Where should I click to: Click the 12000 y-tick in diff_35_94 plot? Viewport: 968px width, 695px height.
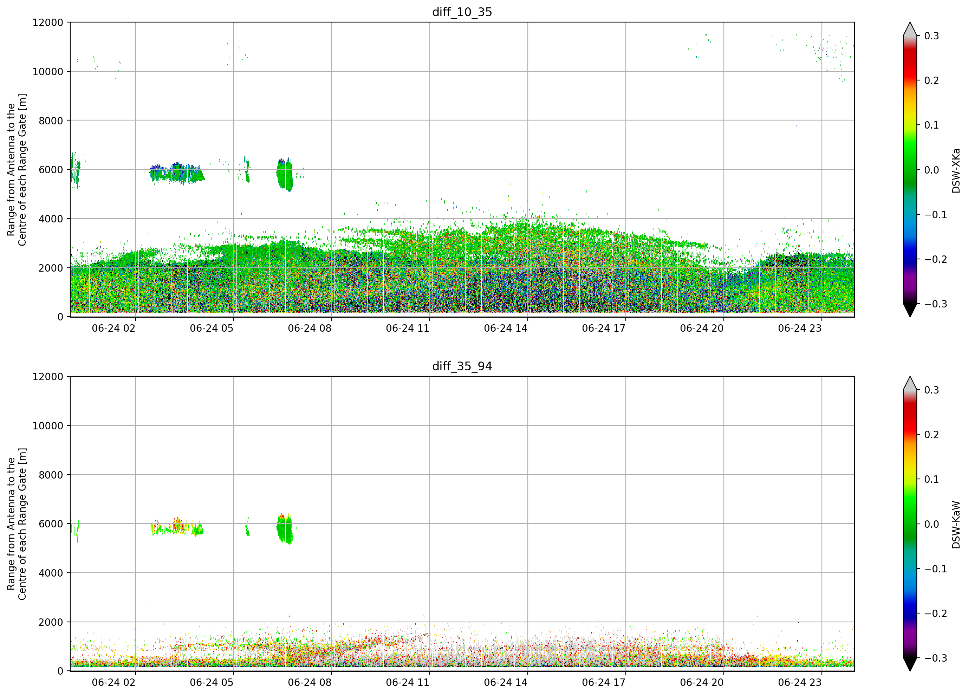[48, 377]
